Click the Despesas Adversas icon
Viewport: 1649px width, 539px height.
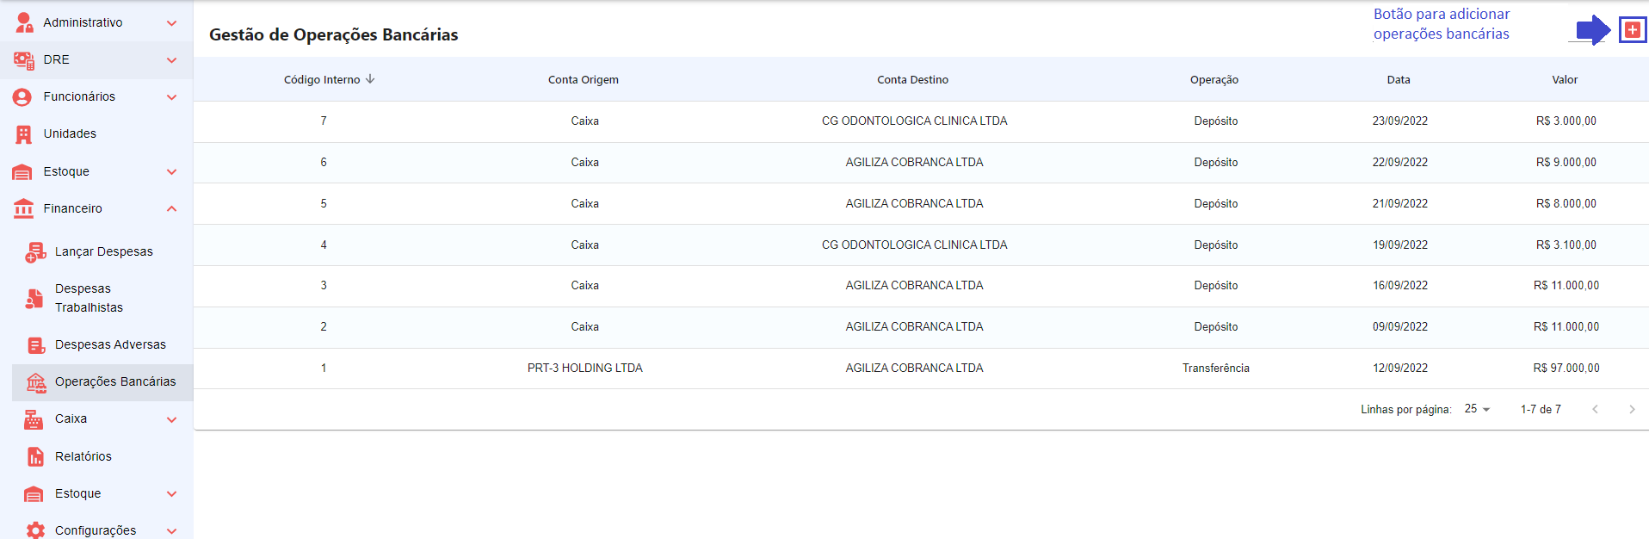[35, 345]
